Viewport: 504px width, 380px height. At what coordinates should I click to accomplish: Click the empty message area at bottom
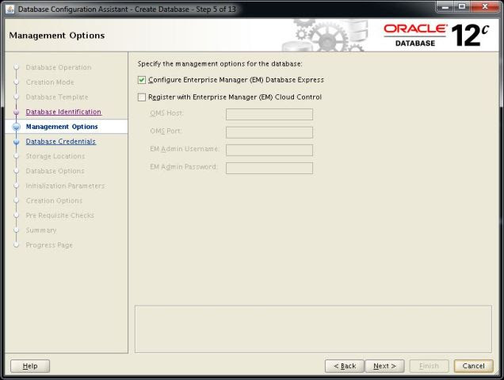click(313, 329)
